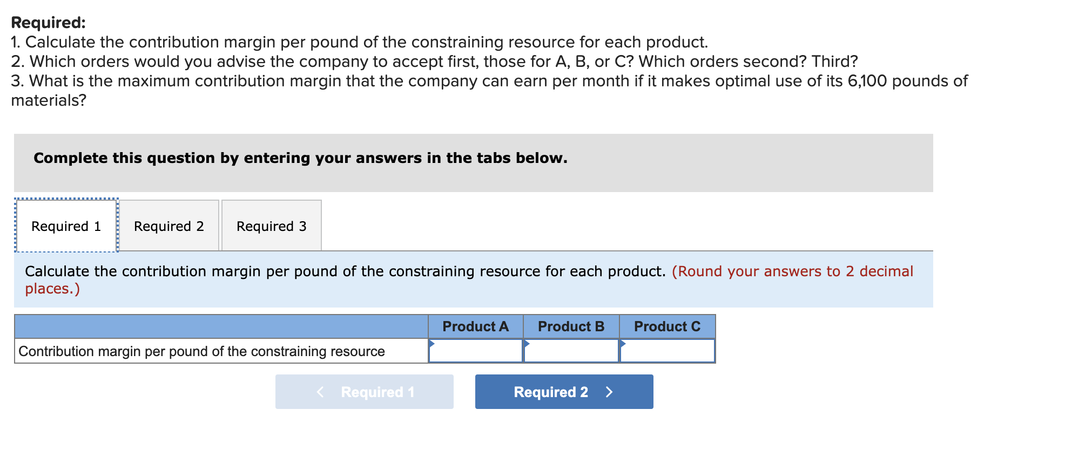Click the Required 2 navigation button

tap(563, 392)
